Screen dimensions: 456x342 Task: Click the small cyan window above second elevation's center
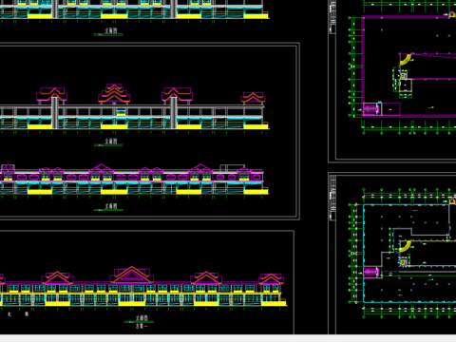121,113
